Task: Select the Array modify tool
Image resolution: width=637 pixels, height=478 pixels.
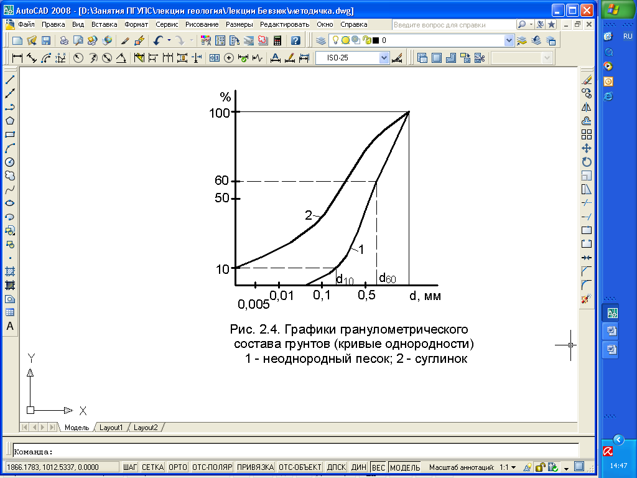Action: pos(586,134)
